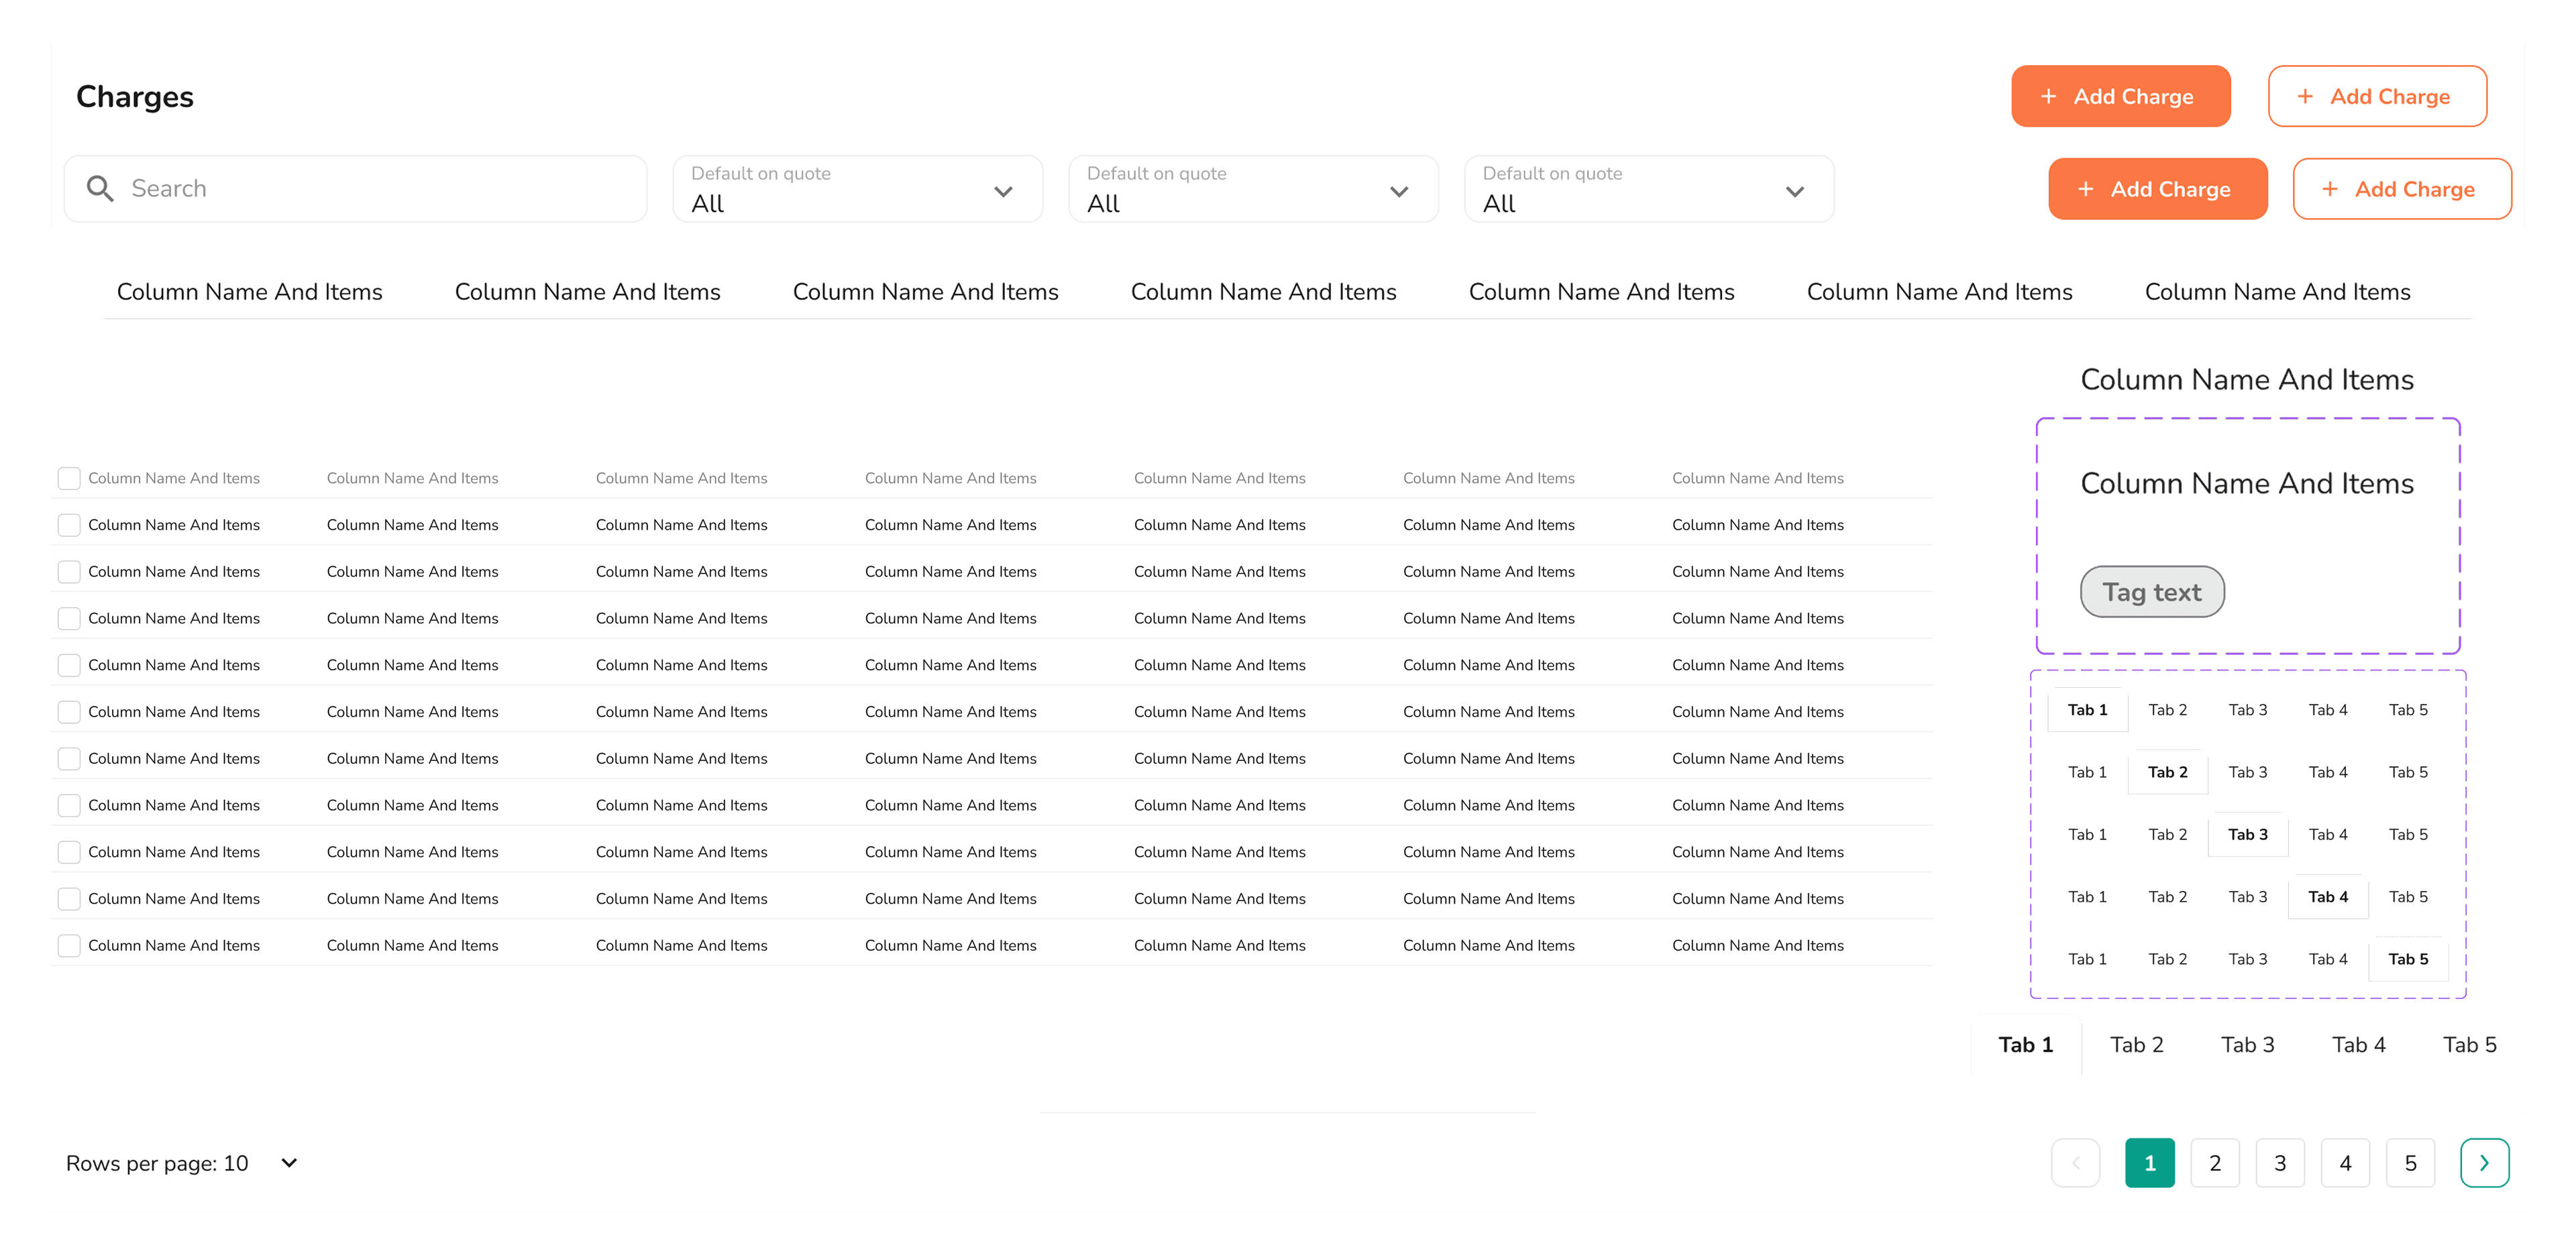Screen dimensions: 2576x1257
Task: Switch to large Tab 2 at bottom
Action: click(2136, 1045)
